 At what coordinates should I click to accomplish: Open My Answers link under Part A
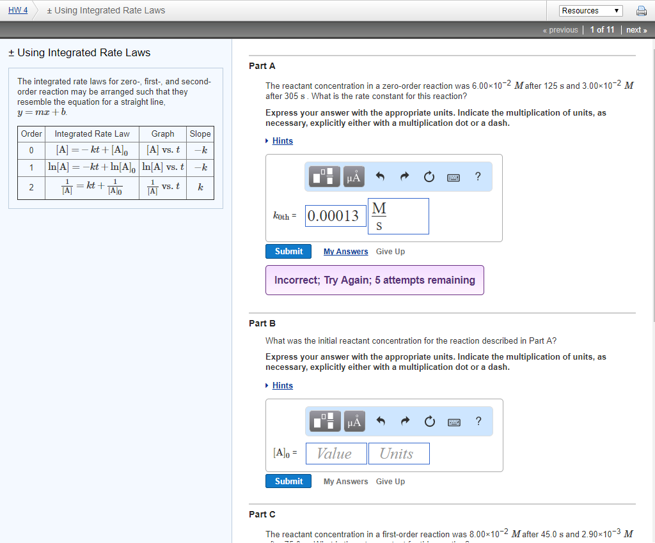[x=345, y=251]
